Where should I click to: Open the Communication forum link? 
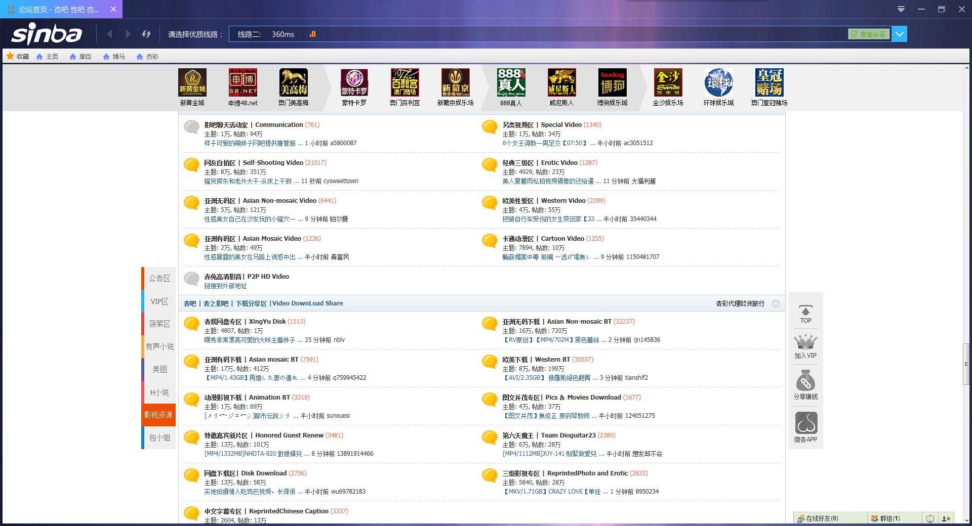point(253,125)
